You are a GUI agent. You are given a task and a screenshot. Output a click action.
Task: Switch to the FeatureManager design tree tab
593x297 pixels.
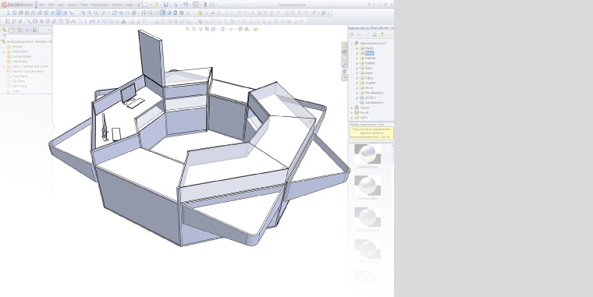(4, 30)
